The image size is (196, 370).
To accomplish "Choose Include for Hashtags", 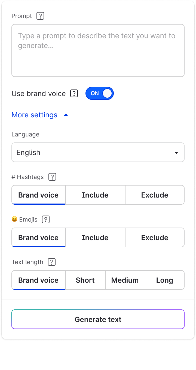I will [95, 195].
